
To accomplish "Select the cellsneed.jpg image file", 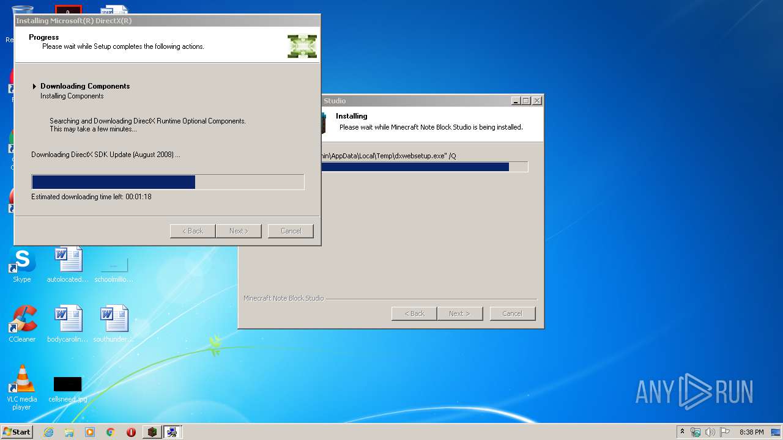I will pyautogui.click(x=68, y=389).
